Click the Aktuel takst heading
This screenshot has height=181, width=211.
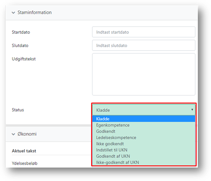pos(24,151)
